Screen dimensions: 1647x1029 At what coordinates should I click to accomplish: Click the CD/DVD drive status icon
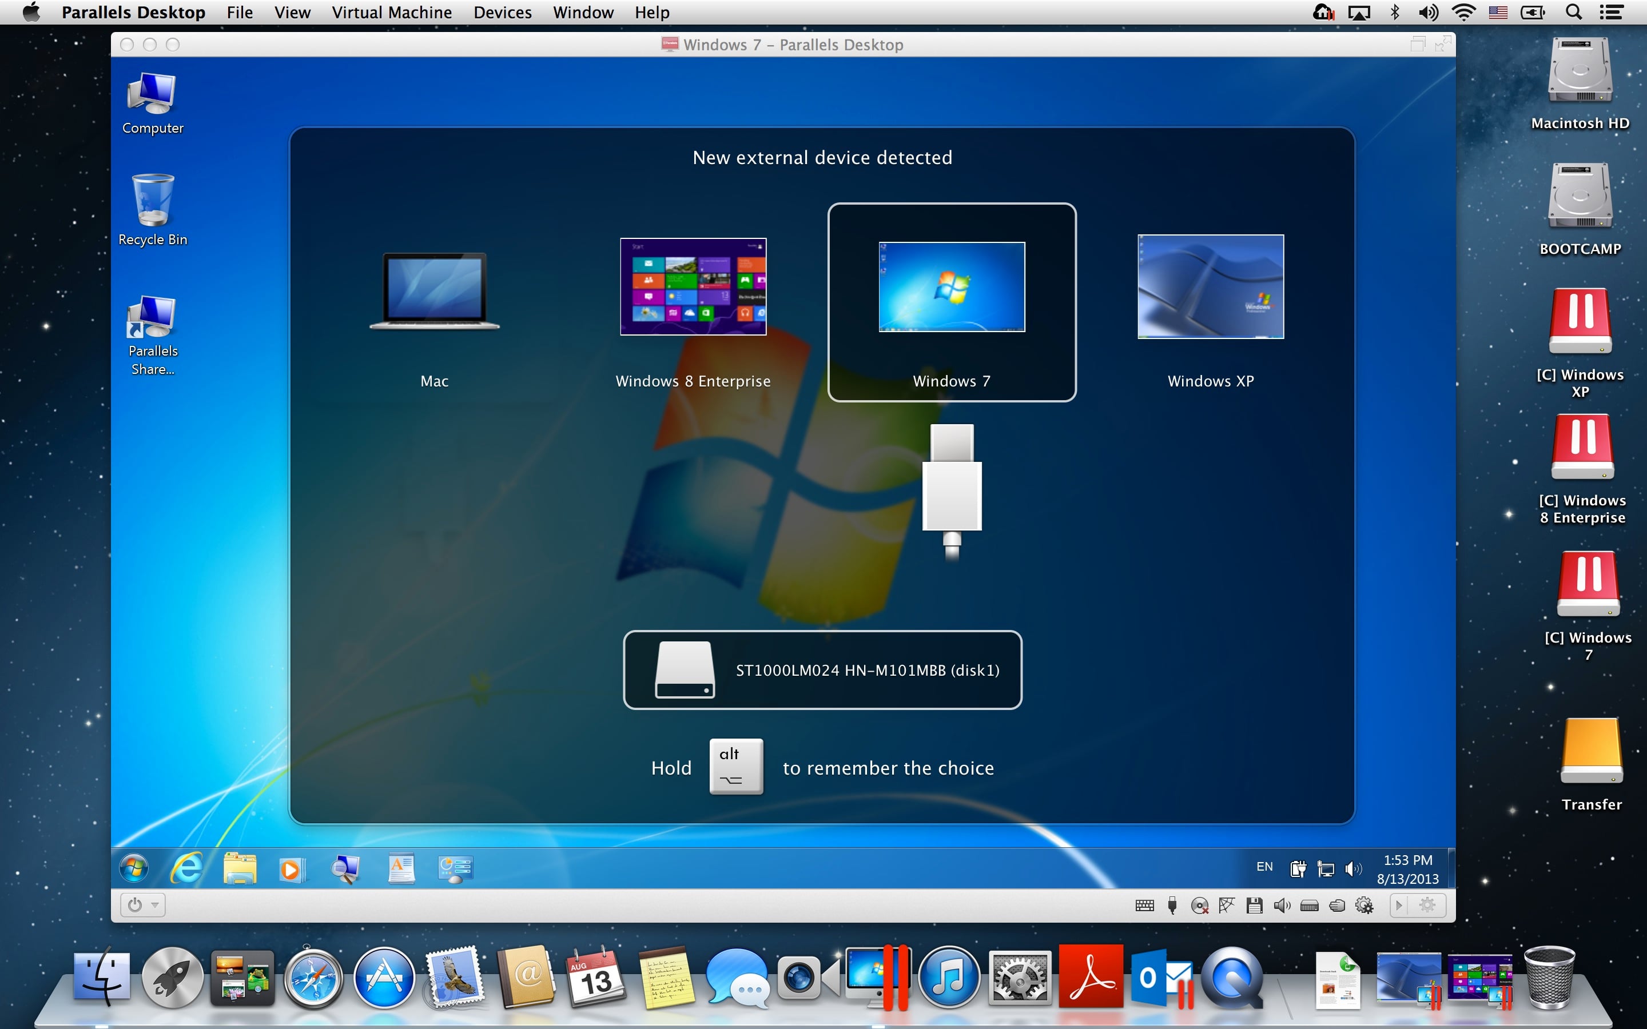tap(1200, 905)
